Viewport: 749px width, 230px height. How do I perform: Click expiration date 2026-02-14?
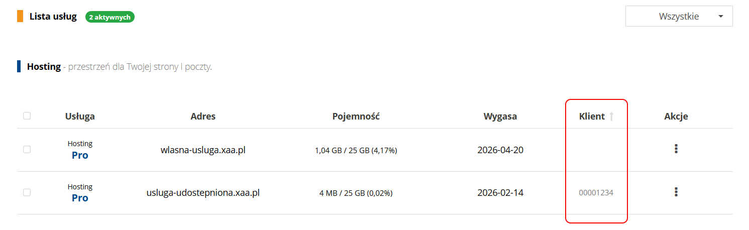coord(500,192)
